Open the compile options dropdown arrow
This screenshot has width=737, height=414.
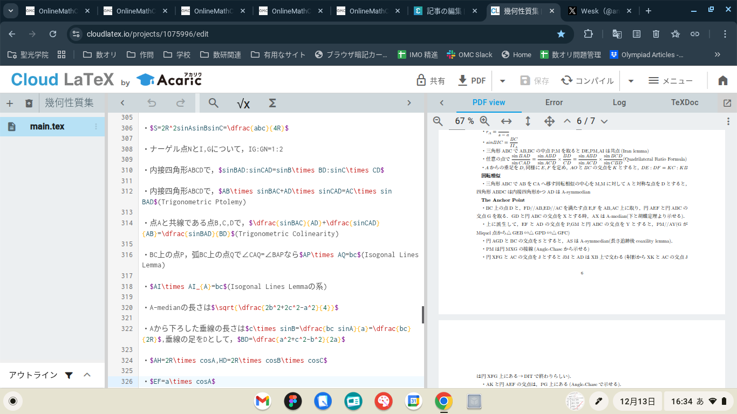pos(632,80)
